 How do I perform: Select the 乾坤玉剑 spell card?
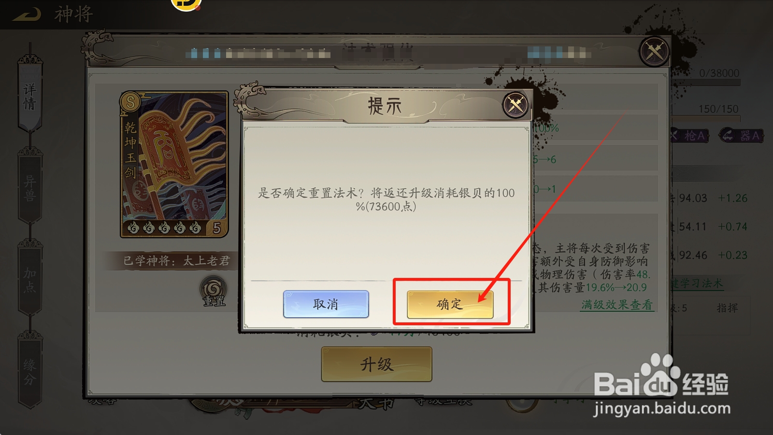174,164
